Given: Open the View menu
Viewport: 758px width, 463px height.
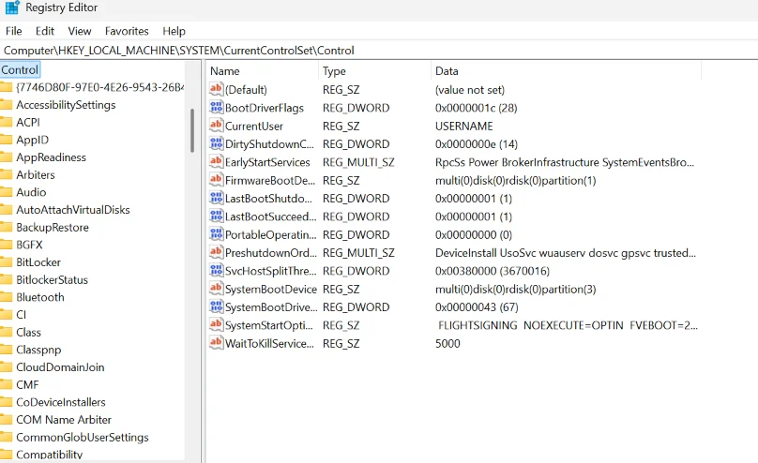Looking at the screenshot, I should [80, 31].
